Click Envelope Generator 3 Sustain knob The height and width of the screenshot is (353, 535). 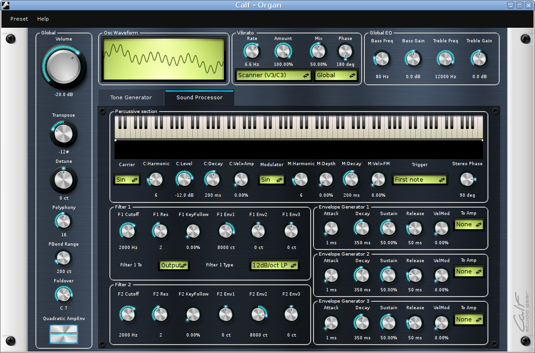coord(388,323)
